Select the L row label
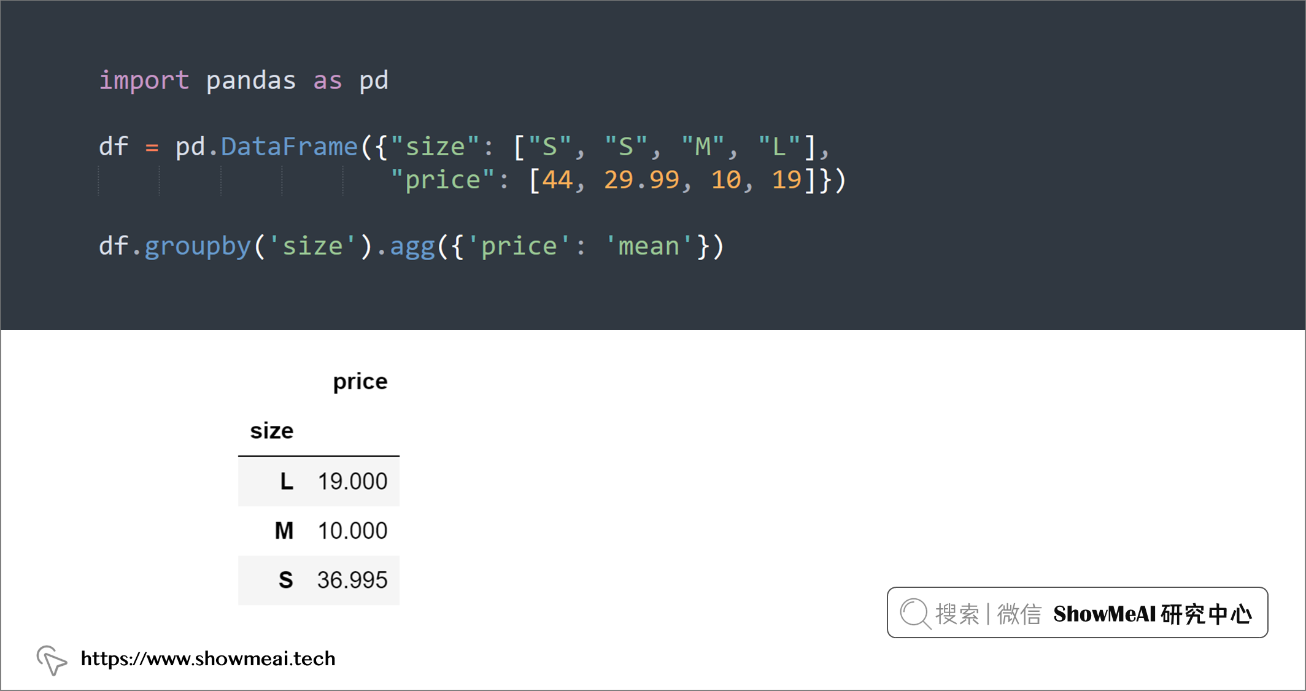Screen dimensions: 1306x691 pyautogui.click(x=287, y=482)
